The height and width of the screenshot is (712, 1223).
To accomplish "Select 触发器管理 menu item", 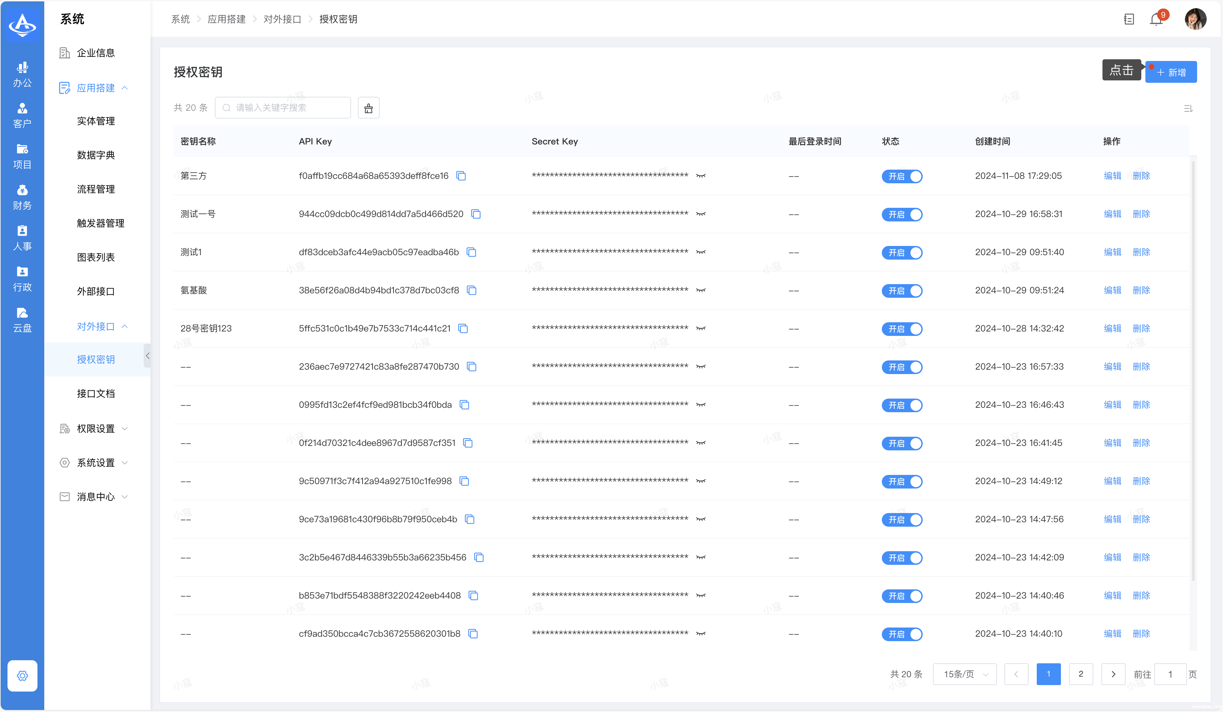I will [x=100, y=223].
